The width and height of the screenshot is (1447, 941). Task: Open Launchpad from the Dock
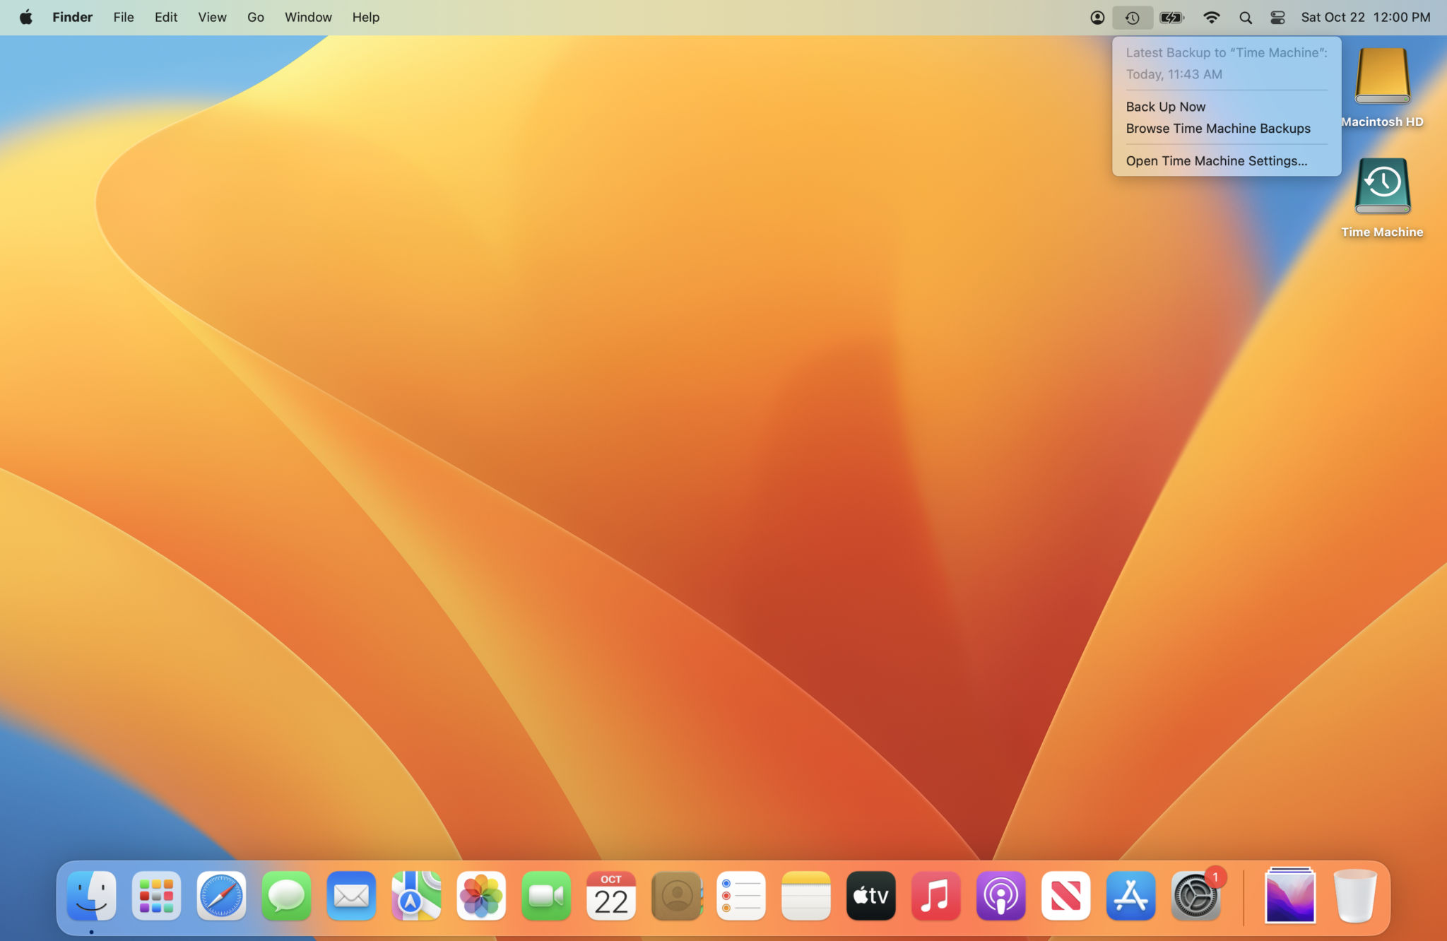pyautogui.click(x=156, y=896)
